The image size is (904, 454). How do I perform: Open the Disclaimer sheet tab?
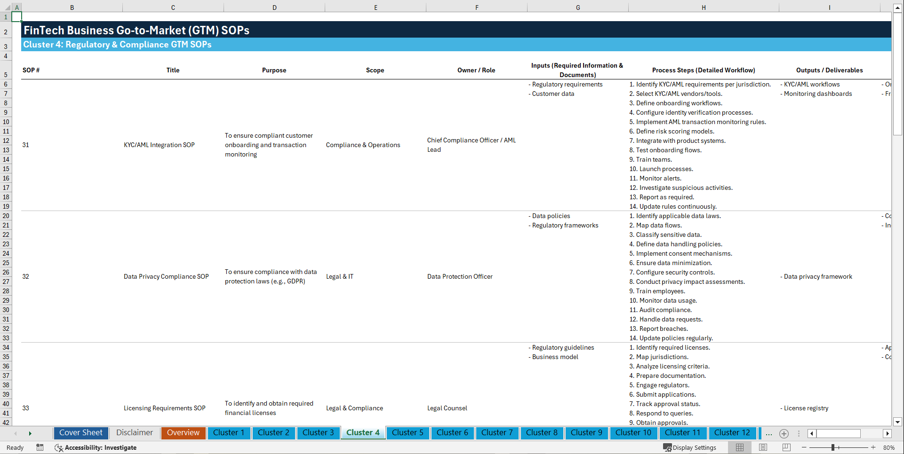(134, 433)
